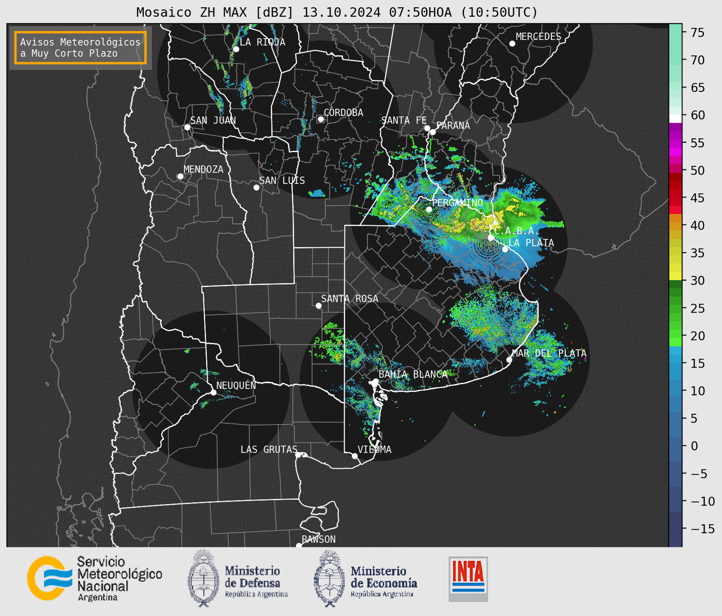Click the LAS GRUTAS label text
Viewport: 722px width, 616px height.
tap(269, 449)
